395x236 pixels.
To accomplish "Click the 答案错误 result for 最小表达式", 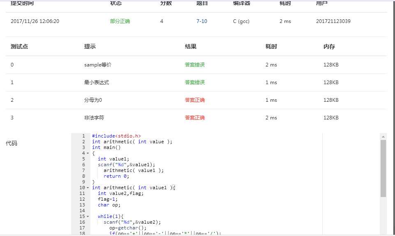I will [x=195, y=82].
